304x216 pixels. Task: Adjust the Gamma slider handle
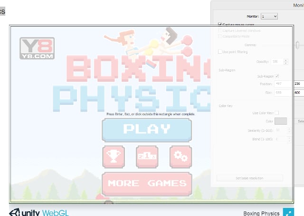[298, 45]
